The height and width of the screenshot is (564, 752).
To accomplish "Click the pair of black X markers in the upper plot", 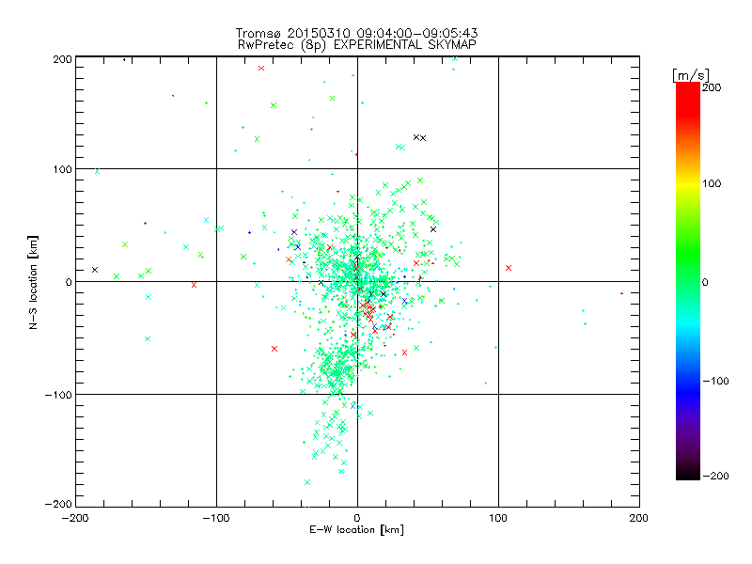I will click(419, 137).
